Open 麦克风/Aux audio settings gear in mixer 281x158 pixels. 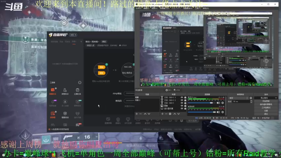pos(223,103)
